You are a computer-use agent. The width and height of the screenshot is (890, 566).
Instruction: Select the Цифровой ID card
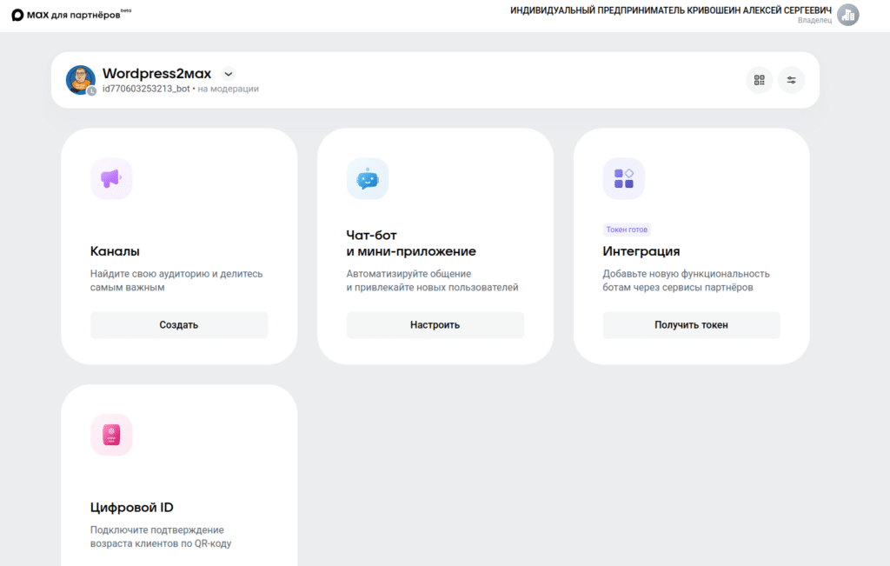tap(178, 474)
